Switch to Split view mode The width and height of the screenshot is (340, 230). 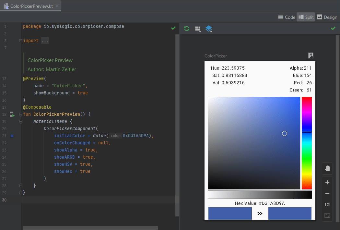click(306, 17)
